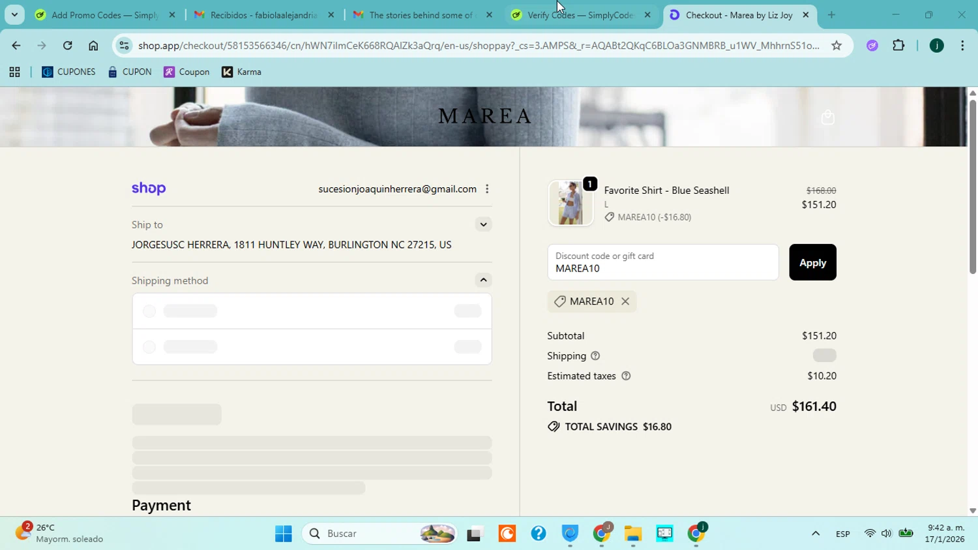978x550 pixels.
Task: Open the CUPONES bookmark
Action: point(68,72)
